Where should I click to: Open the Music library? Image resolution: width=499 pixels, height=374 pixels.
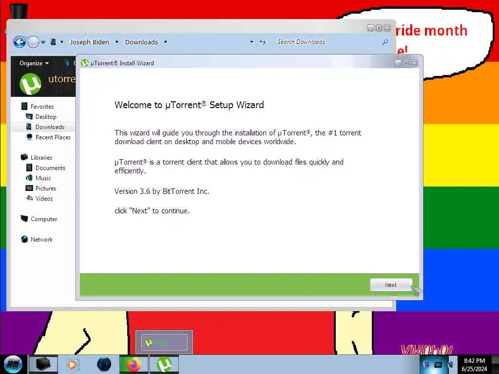pyautogui.click(x=43, y=178)
